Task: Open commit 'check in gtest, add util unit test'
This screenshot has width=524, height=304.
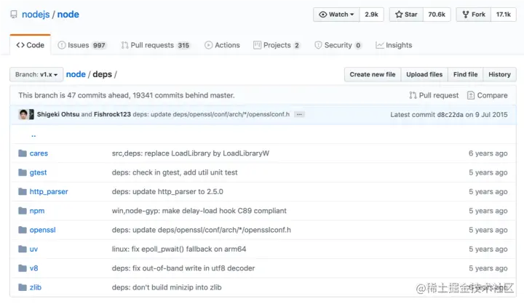Action: (x=175, y=172)
